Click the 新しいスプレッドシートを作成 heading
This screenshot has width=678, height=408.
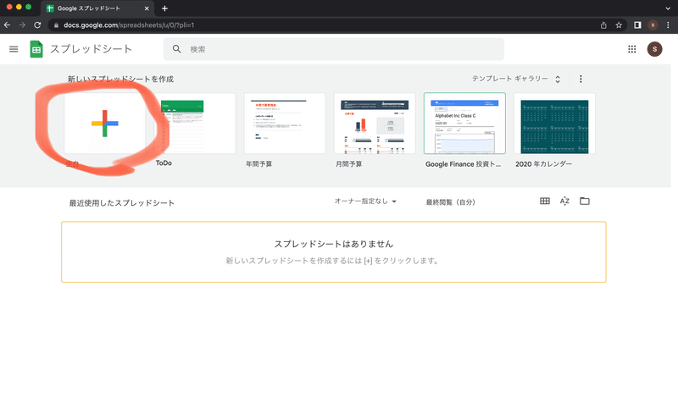[x=120, y=79]
